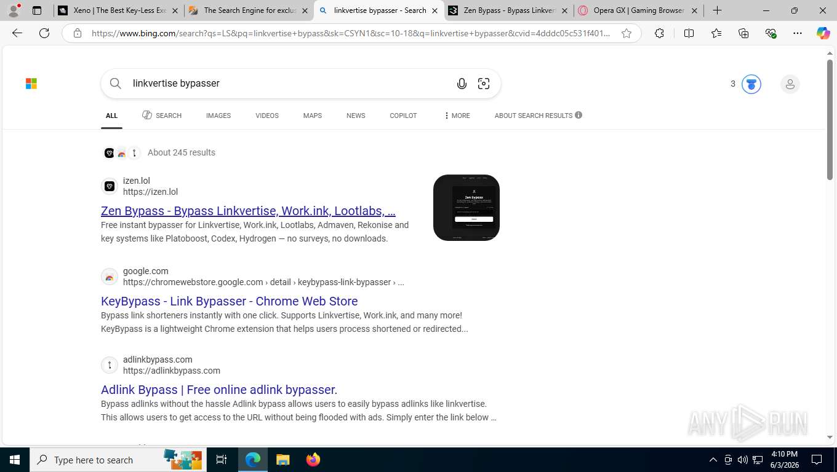Open the Adlink Bypass result link
Screen dimensions: 837x472
click(x=219, y=390)
